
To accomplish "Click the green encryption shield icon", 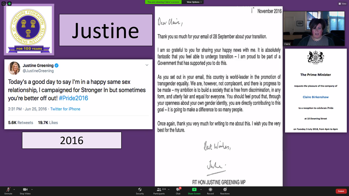I will click(x=9, y=4).
